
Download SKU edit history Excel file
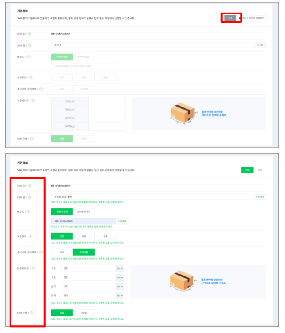252,18
